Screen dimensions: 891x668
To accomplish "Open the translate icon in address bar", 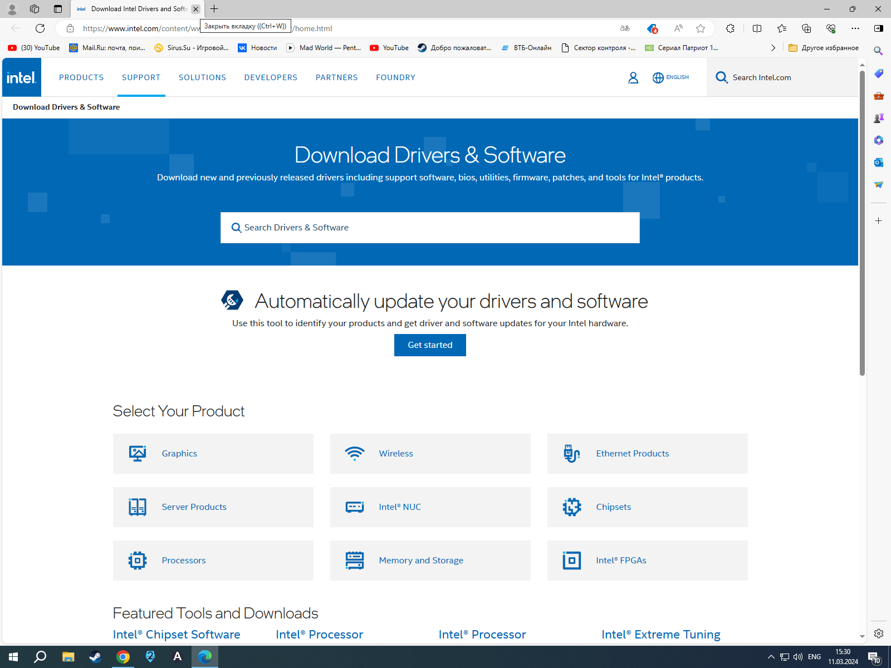I will point(625,28).
